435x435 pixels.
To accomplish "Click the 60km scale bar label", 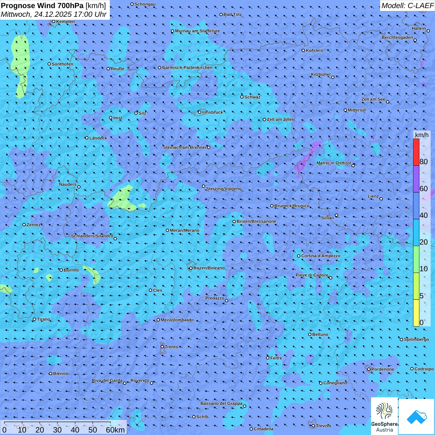I will 115,430.
